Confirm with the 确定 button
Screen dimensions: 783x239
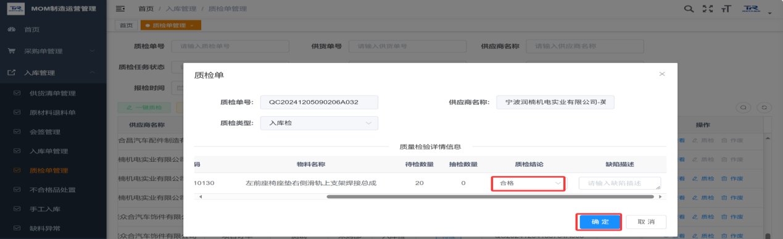(x=600, y=222)
